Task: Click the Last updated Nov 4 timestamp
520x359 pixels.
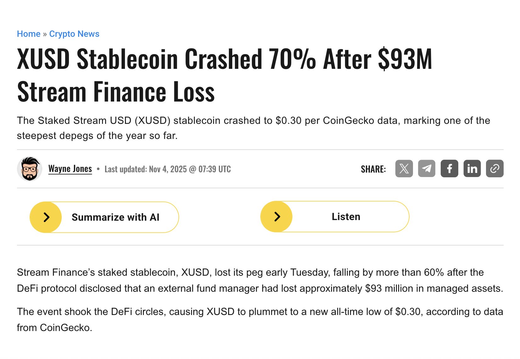Action: [167, 169]
